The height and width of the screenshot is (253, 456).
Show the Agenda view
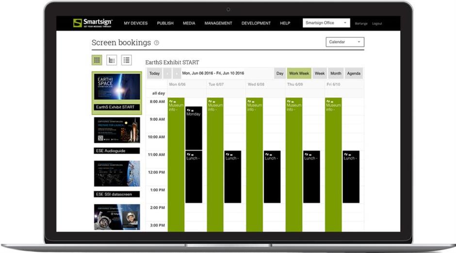point(354,74)
